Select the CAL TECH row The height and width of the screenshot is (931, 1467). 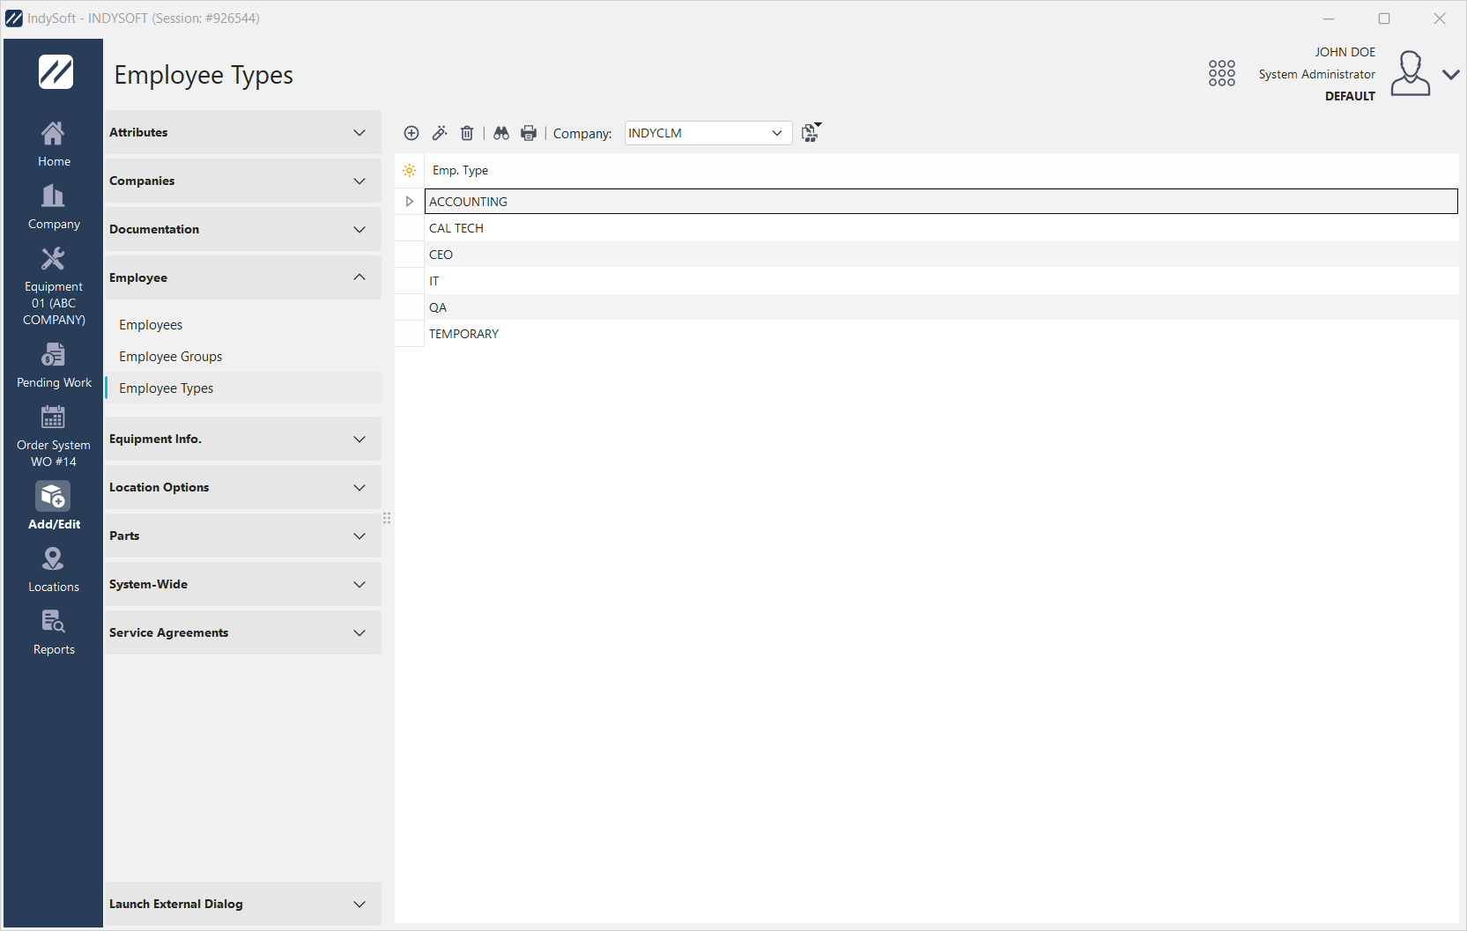coord(941,228)
